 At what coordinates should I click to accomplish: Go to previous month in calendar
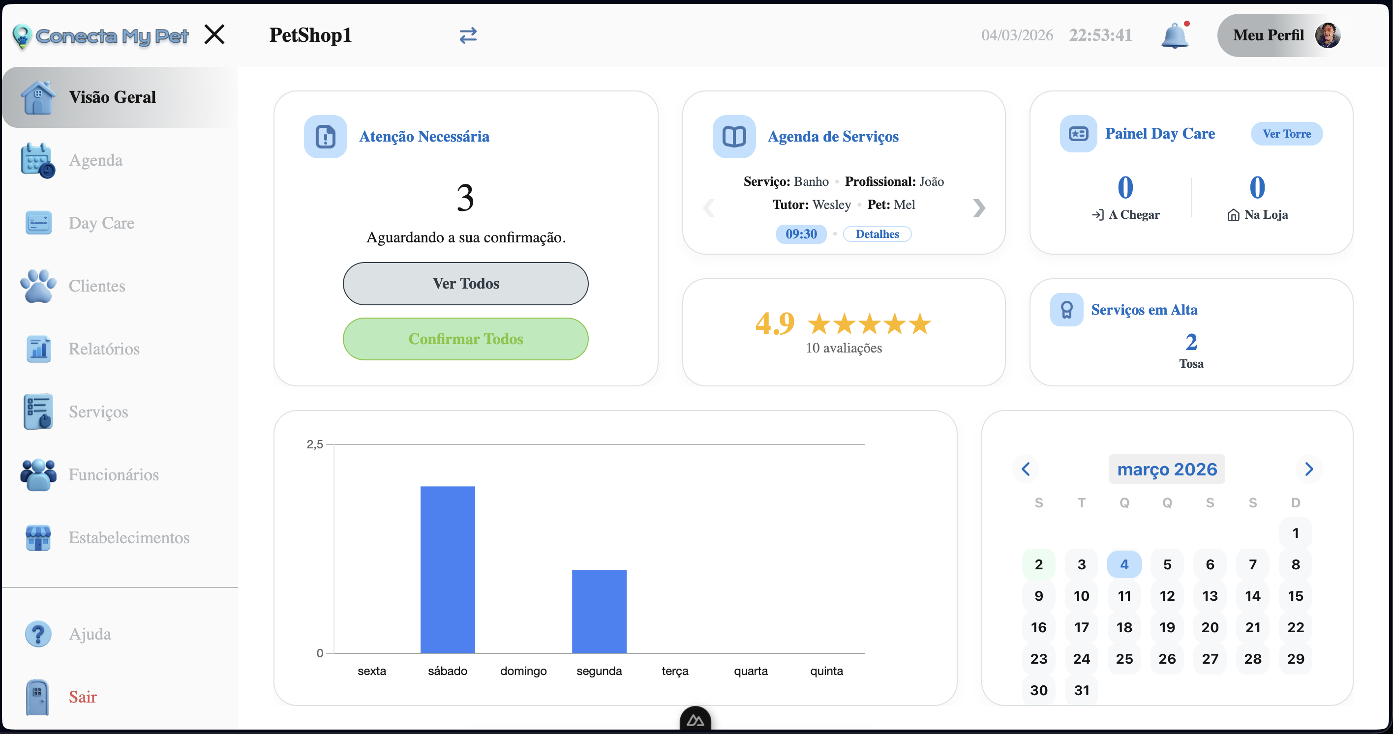coord(1025,469)
